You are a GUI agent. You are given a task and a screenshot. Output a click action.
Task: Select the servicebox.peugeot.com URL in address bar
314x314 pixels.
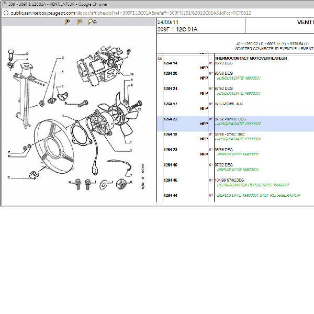pyautogui.click(x=131, y=13)
